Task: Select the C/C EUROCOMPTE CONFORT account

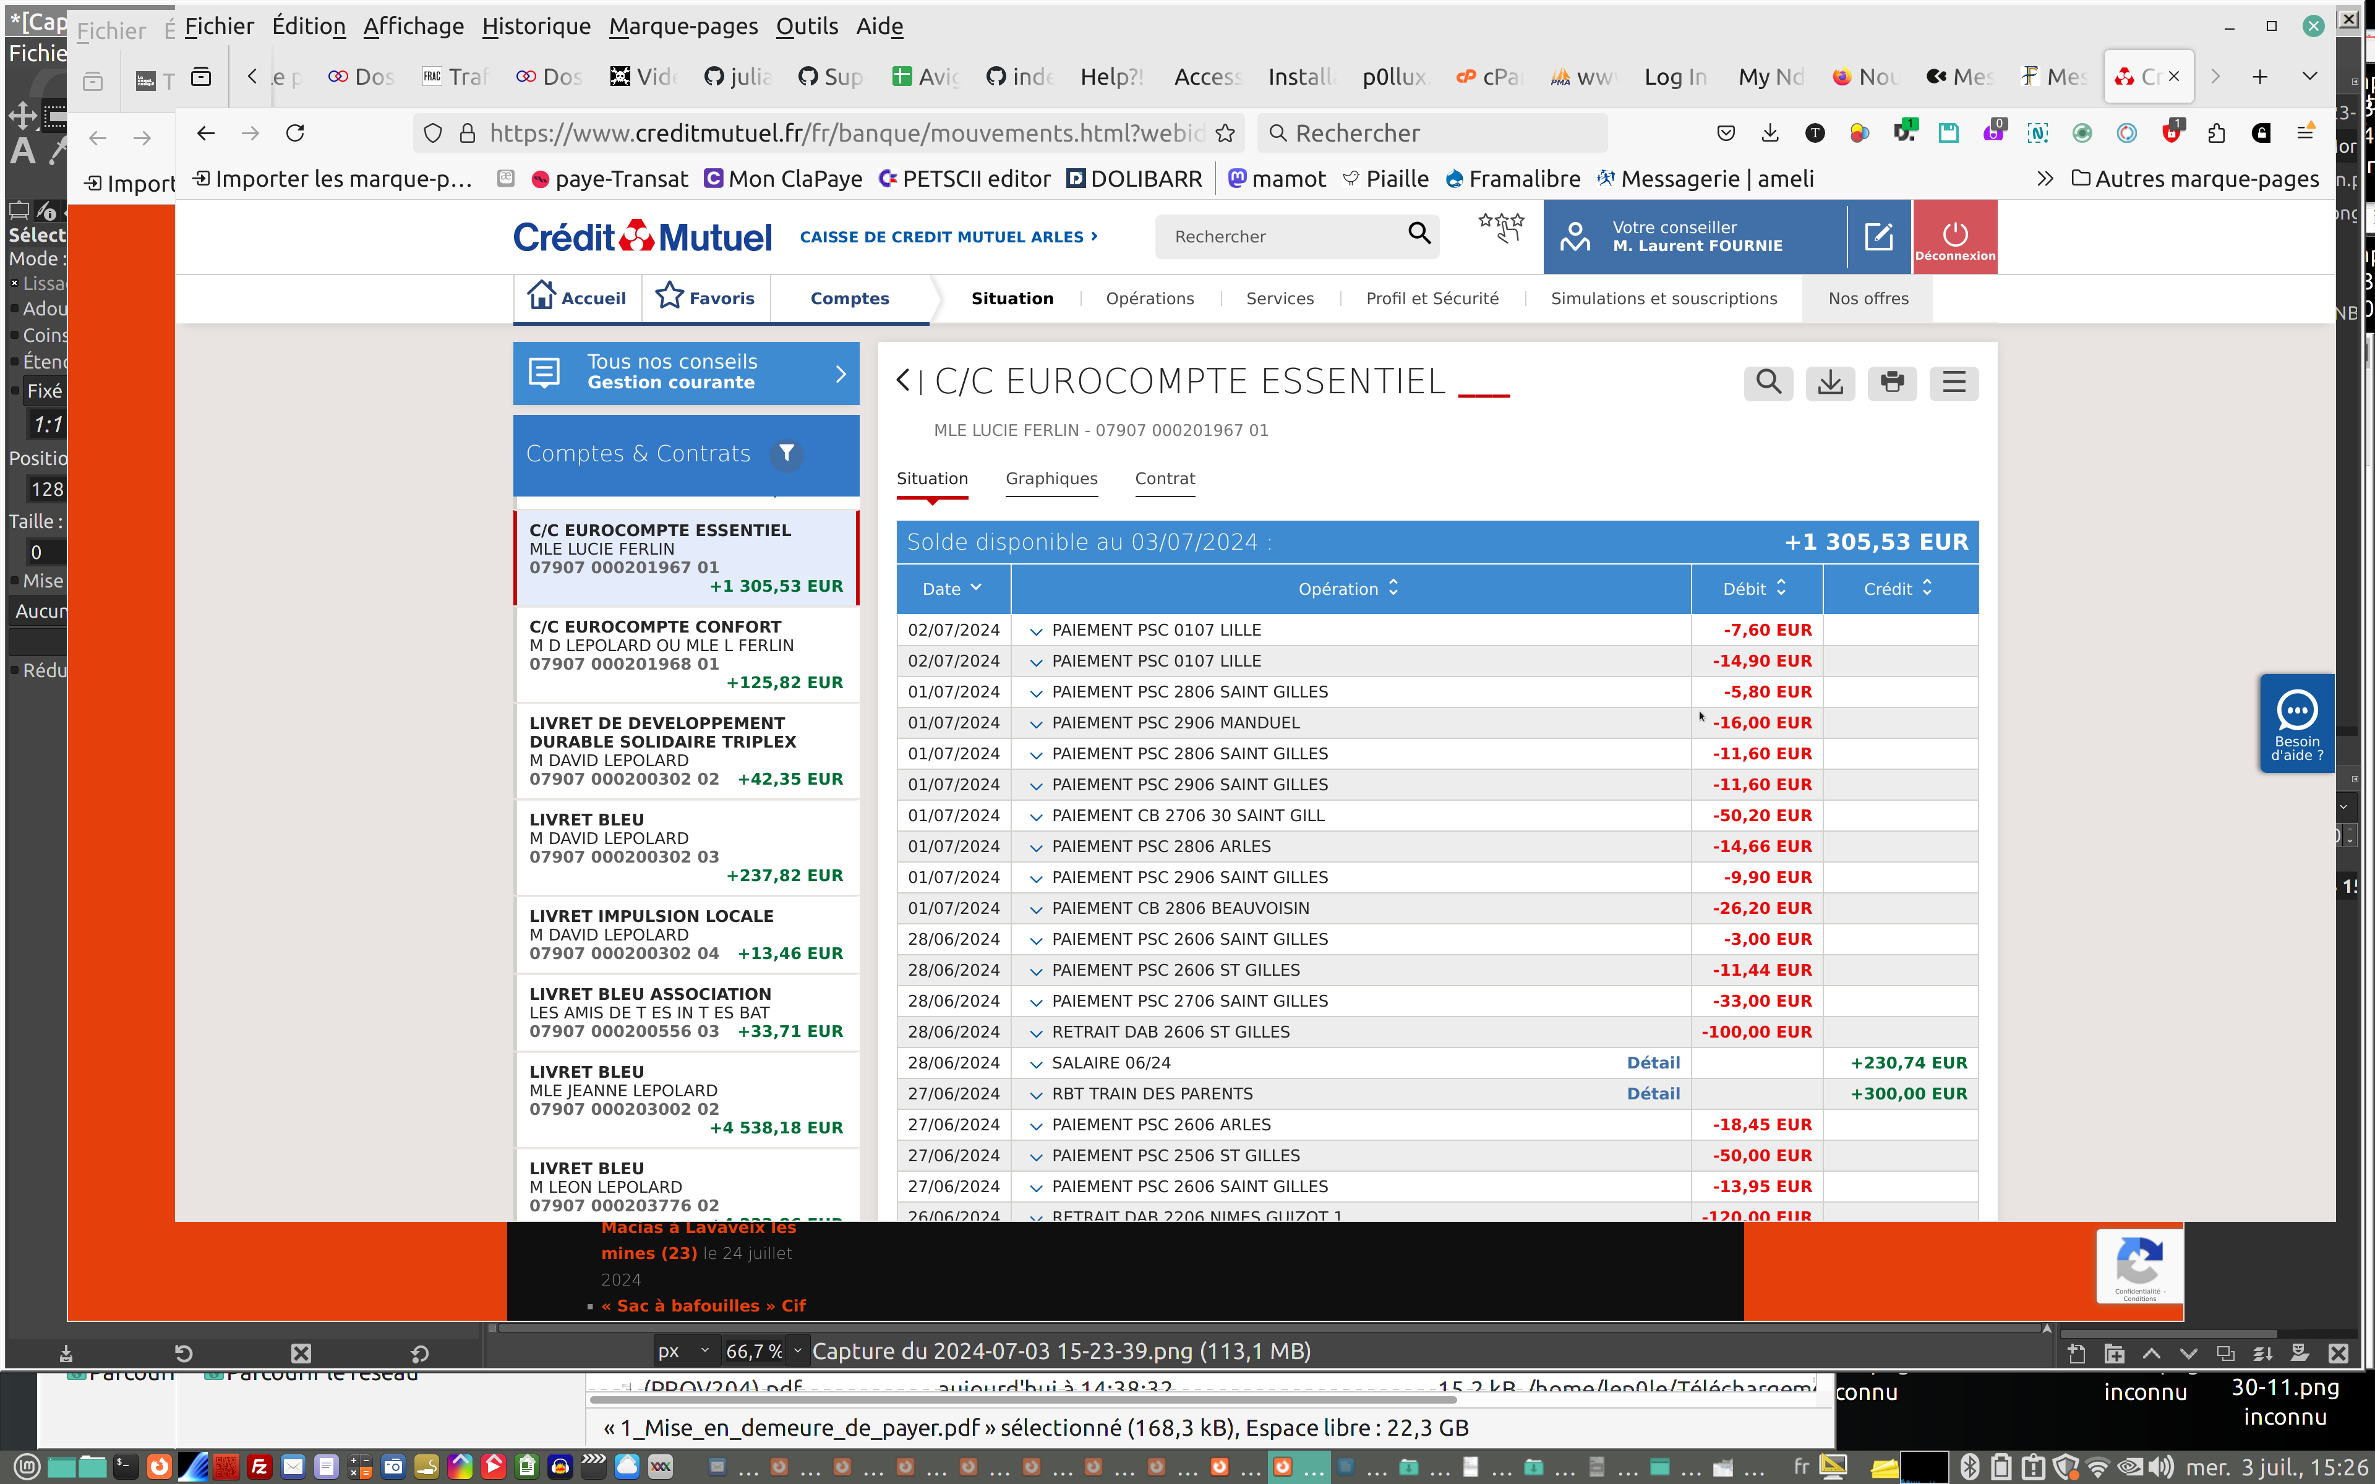Action: click(x=686, y=654)
